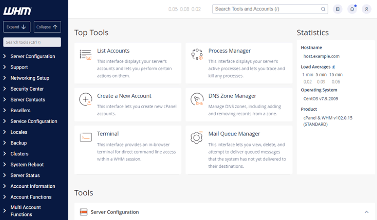Click the Expand all button

(x=17, y=27)
